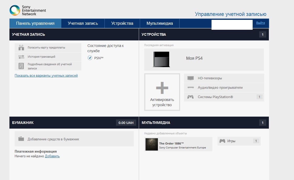Click the Последняя активация label
This screenshot has width=294, height=180.
(159, 45)
